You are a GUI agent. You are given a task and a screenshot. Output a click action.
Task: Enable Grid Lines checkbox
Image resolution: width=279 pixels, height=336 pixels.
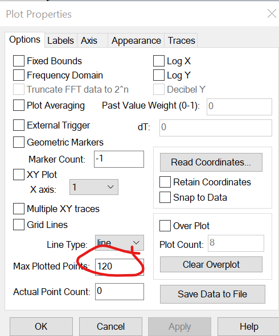(x=19, y=225)
